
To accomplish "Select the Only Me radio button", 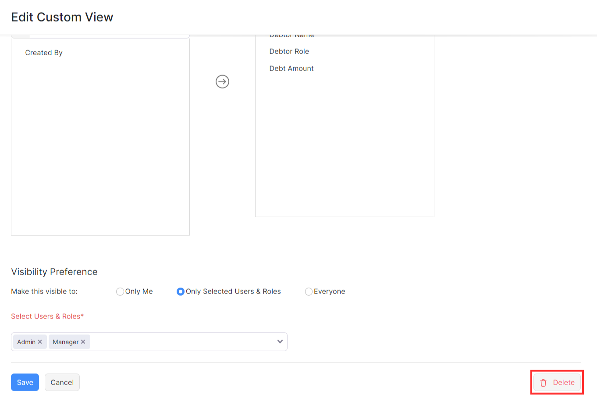I will pos(120,292).
